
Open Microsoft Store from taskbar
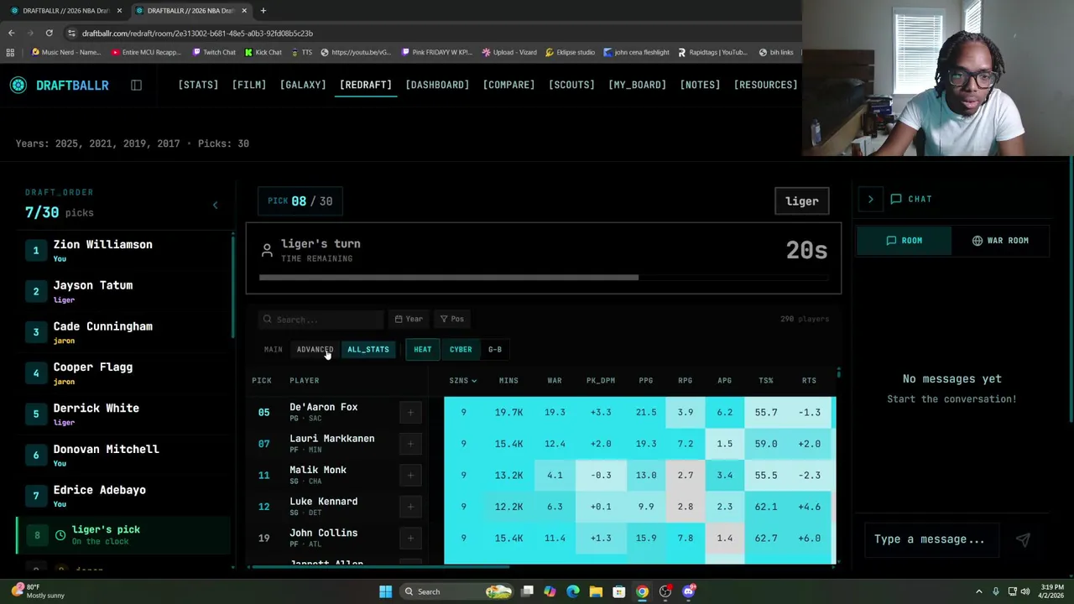click(x=619, y=591)
